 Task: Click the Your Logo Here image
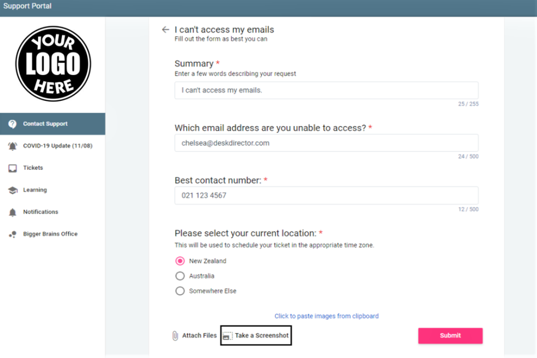tap(53, 63)
